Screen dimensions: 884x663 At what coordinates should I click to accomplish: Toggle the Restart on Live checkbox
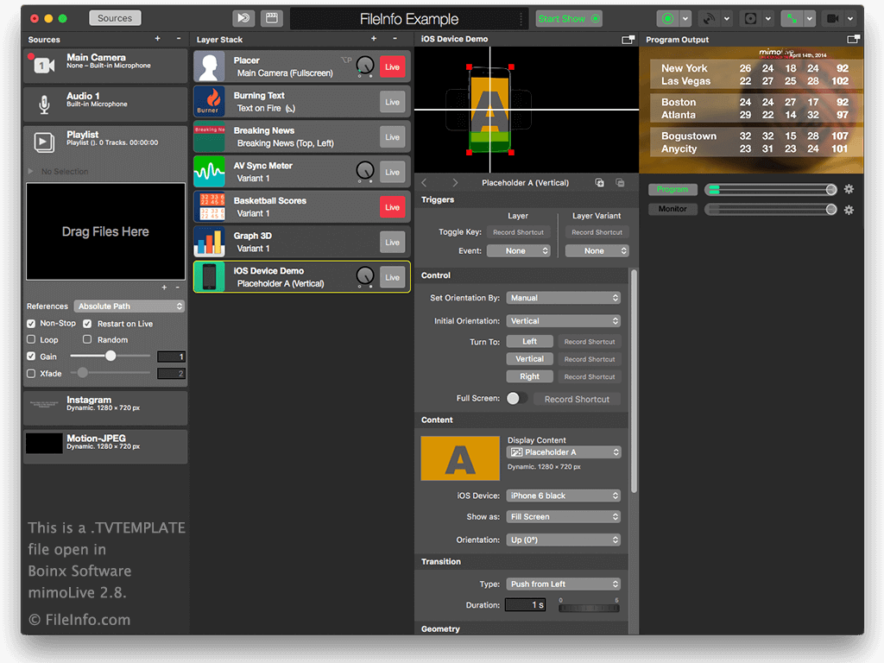click(87, 324)
